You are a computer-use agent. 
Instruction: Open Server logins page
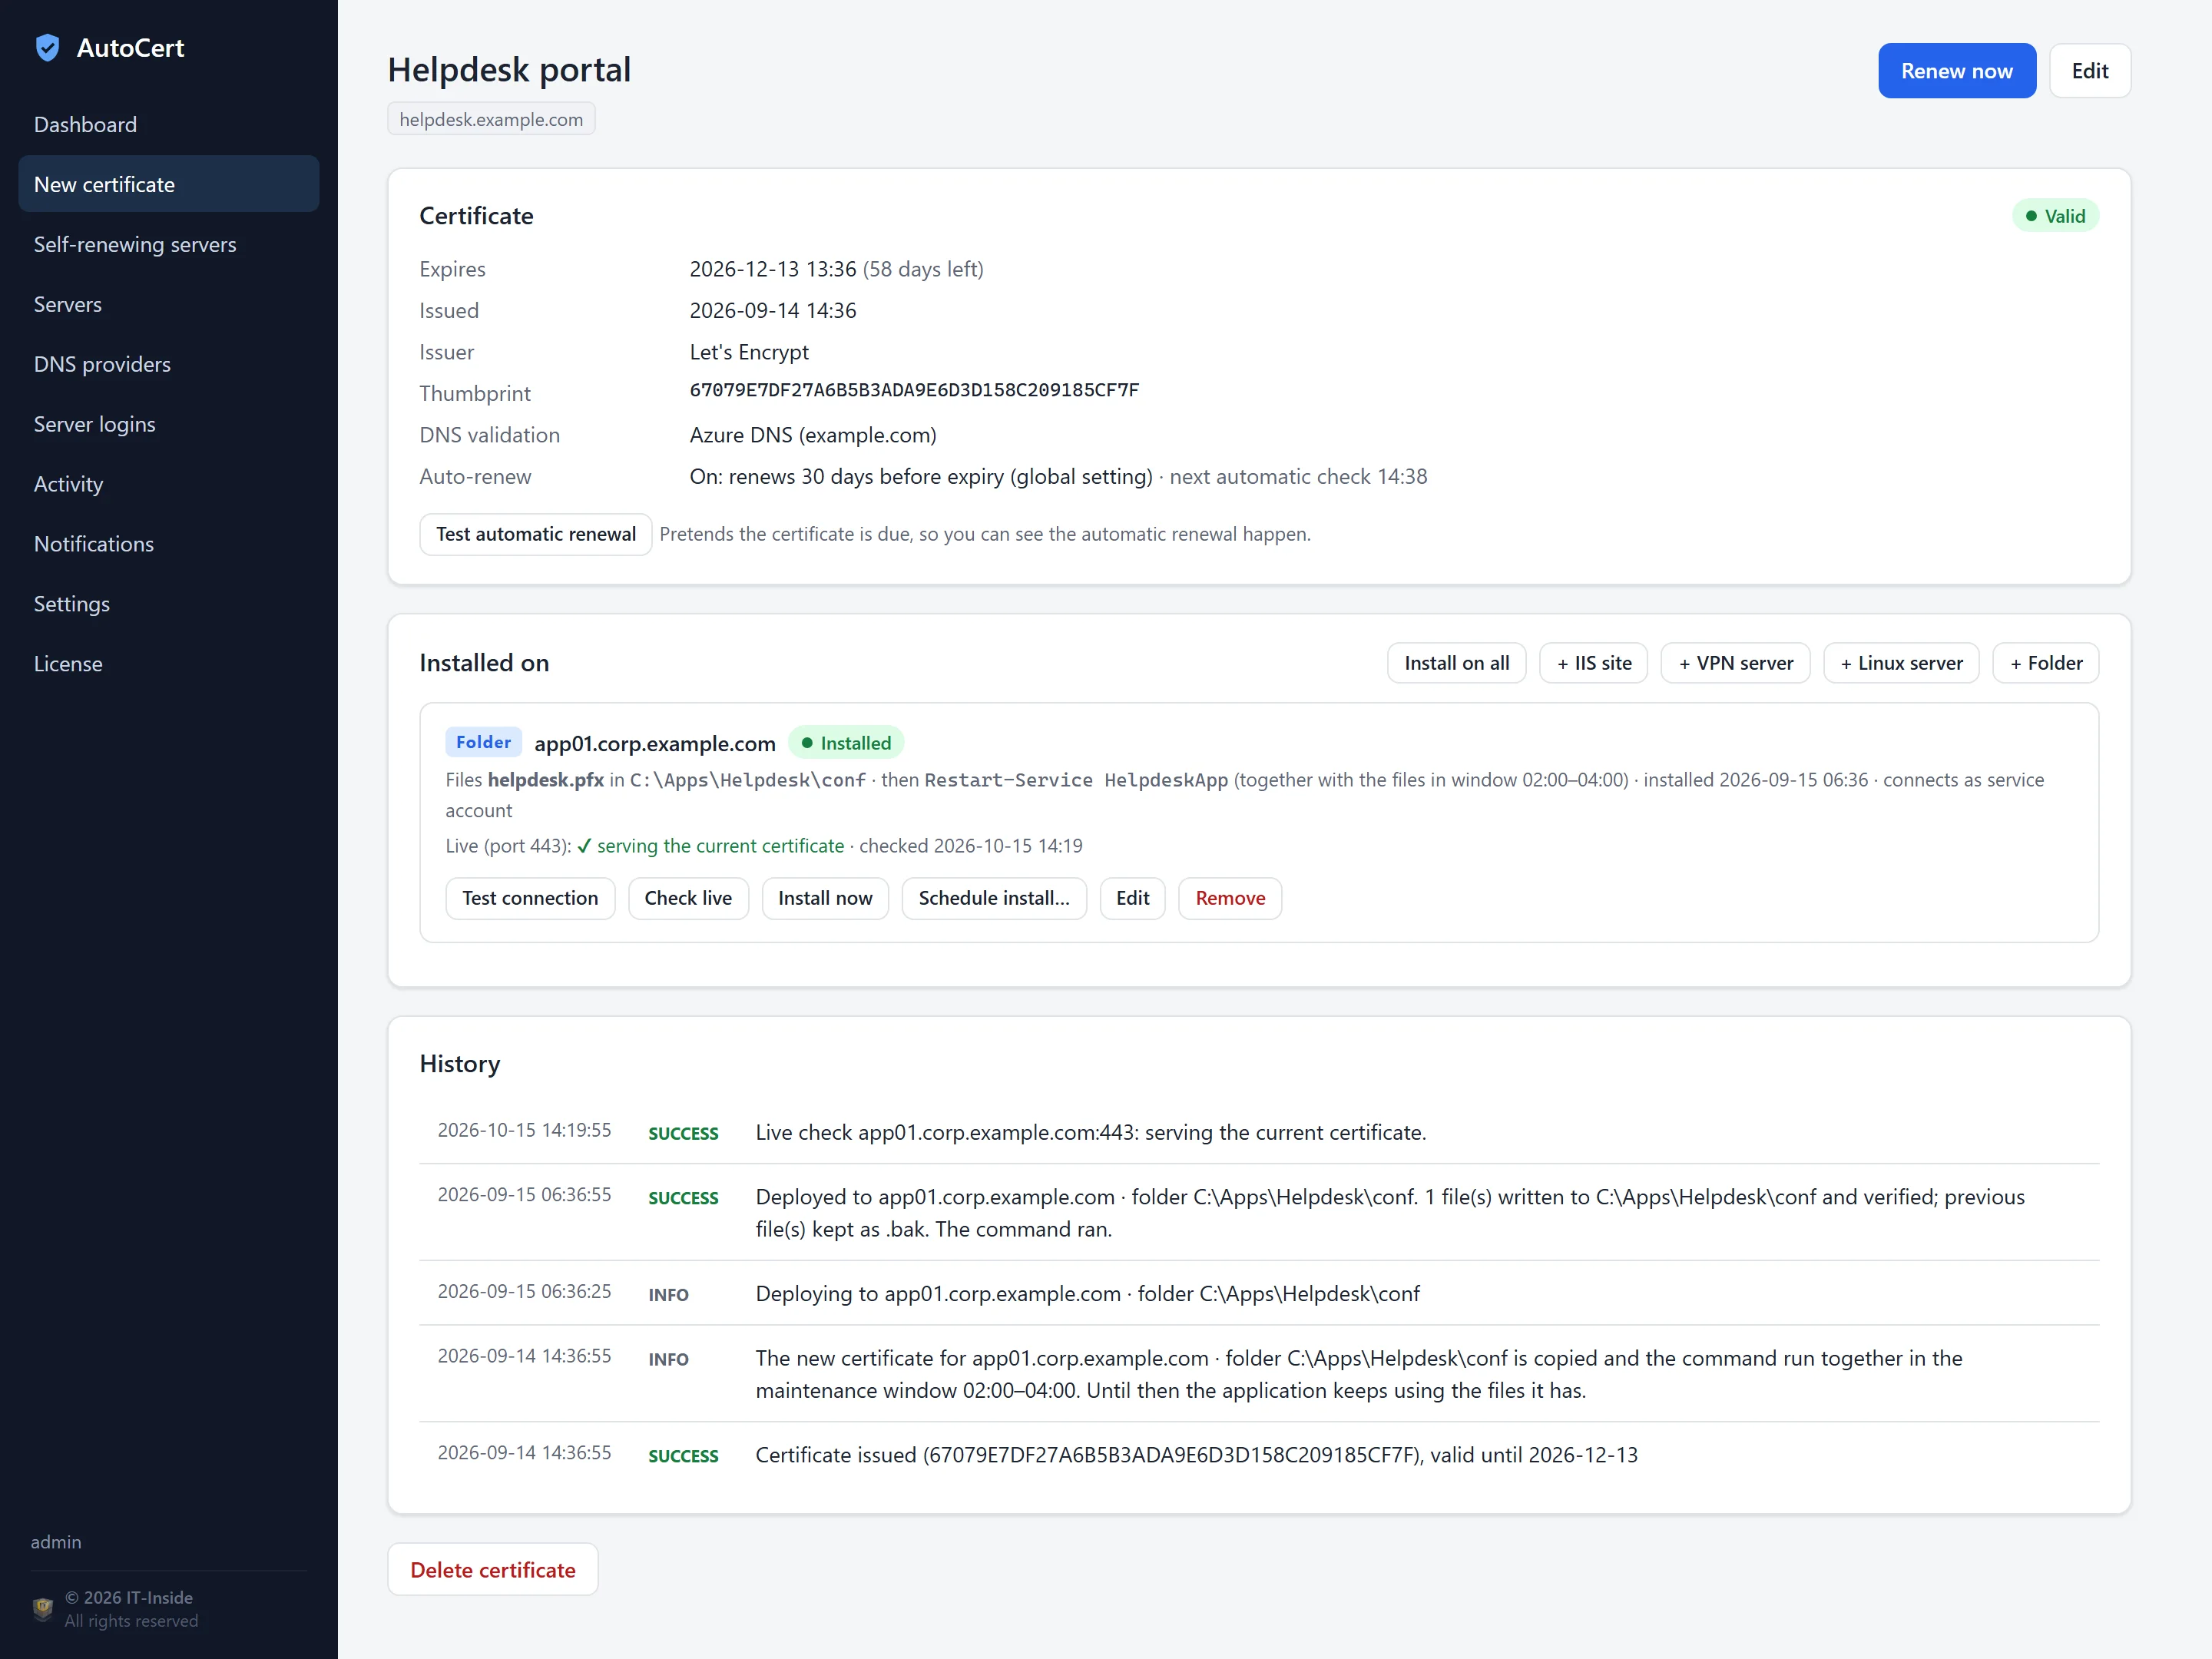pos(169,424)
